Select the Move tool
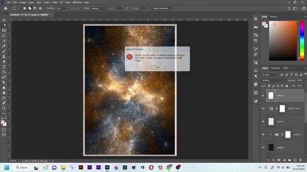The width and height of the screenshot is (307, 172). [4, 20]
